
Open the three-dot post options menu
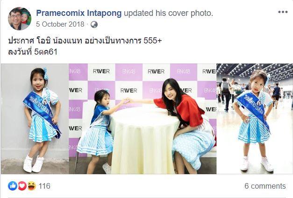coord(283,12)
